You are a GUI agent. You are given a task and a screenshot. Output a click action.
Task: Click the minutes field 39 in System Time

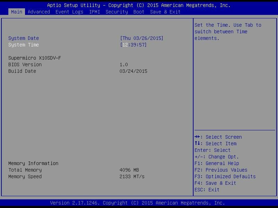[x=133, y=45]
